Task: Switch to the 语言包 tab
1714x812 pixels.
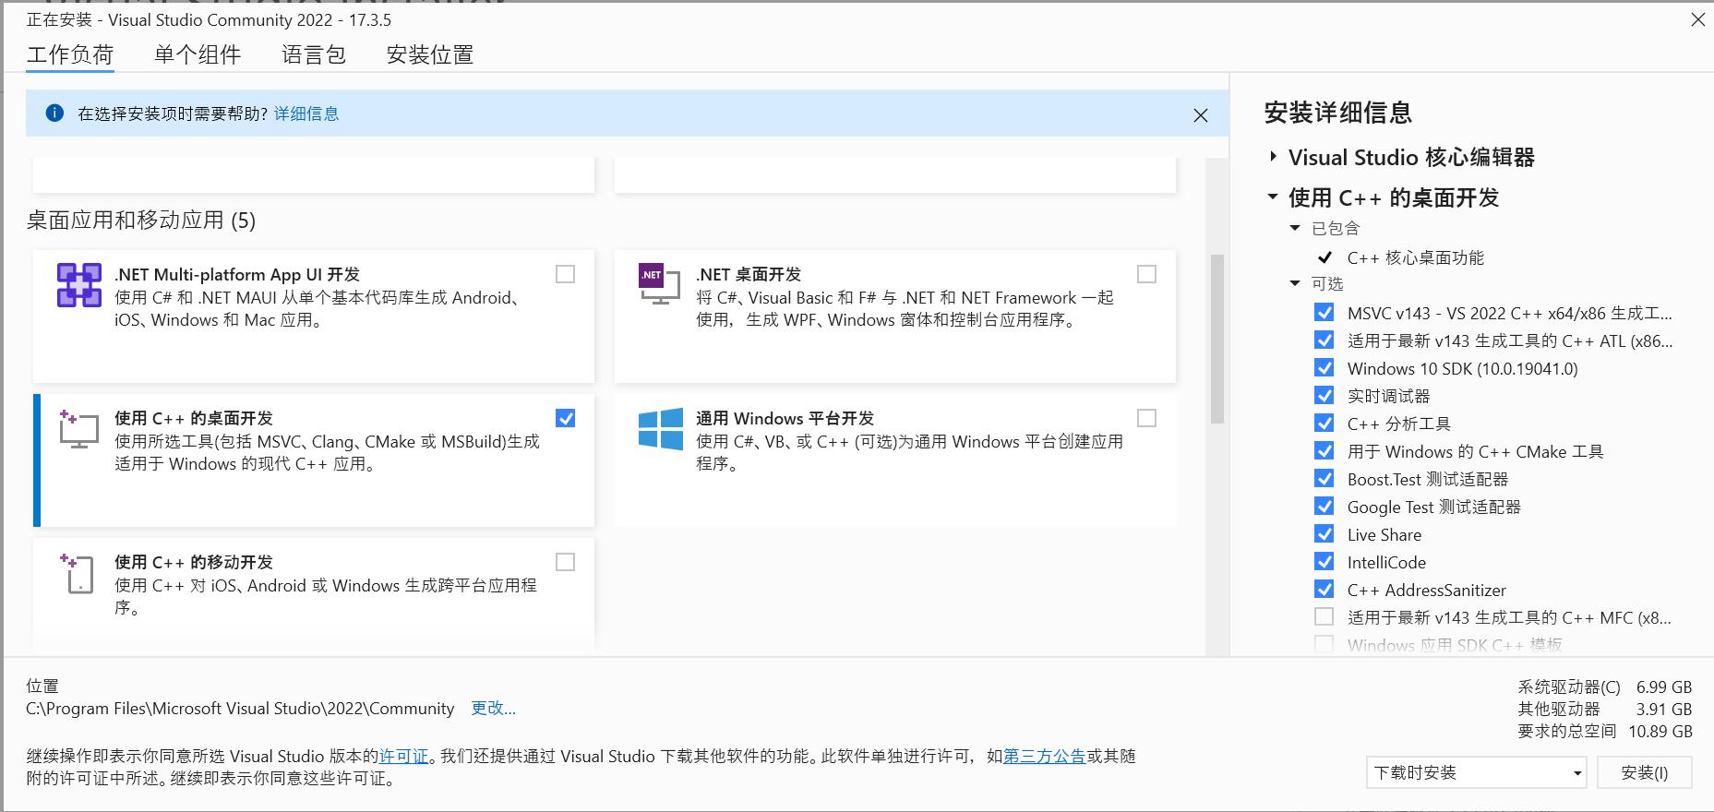Action: point(314,54)
